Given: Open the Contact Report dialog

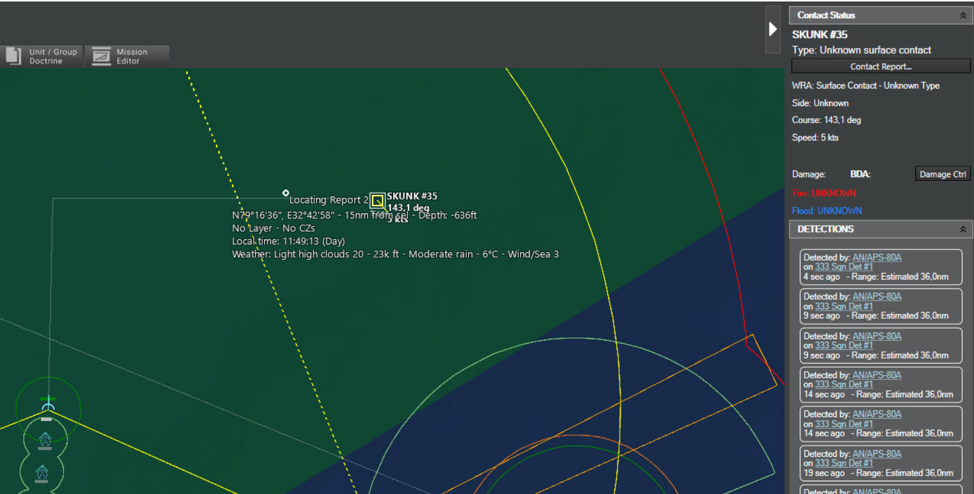Looking at the screenshot, I should [x=881, y=67].
